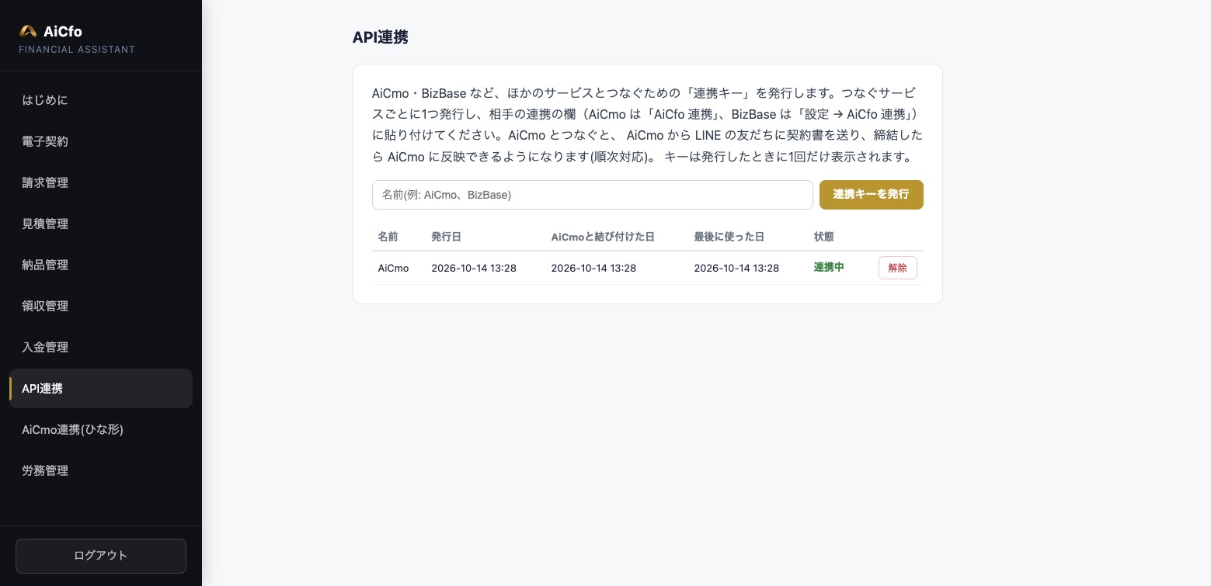Focus the 名前 key name input field
This screenshot has height=586, width=1211.
593,195
